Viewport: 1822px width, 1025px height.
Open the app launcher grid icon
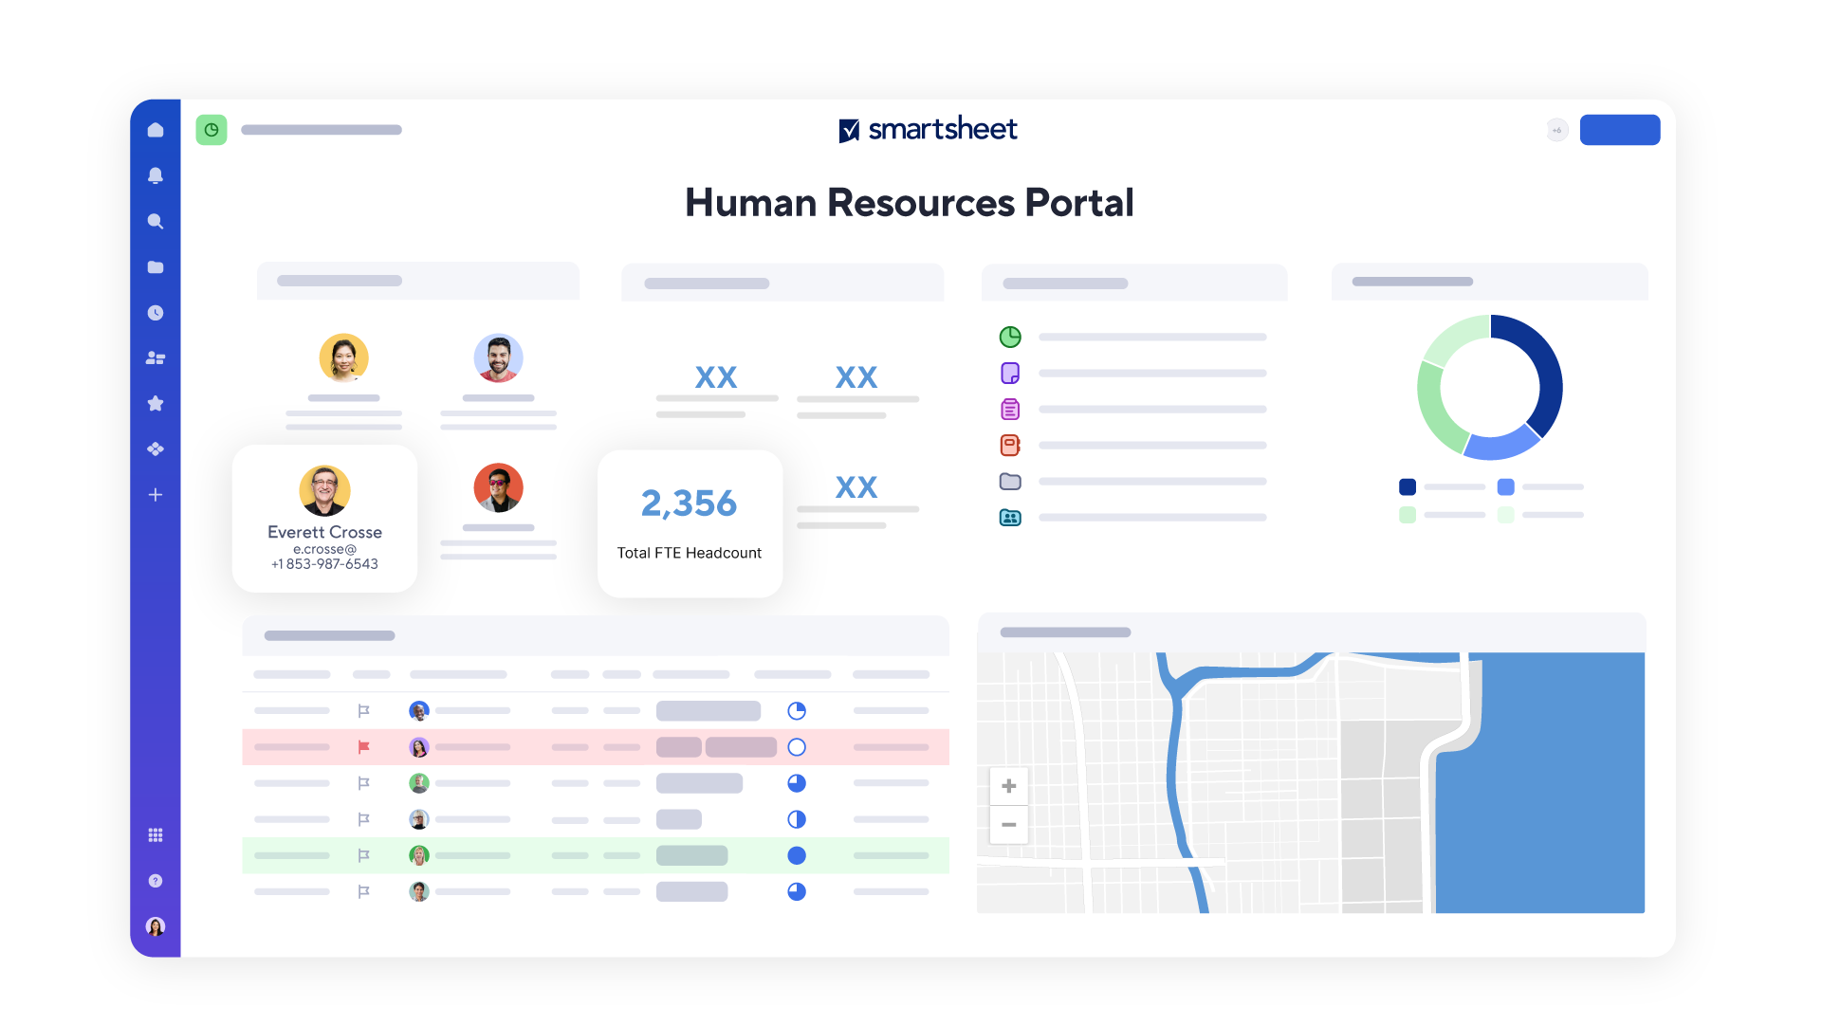click(156, 834)
